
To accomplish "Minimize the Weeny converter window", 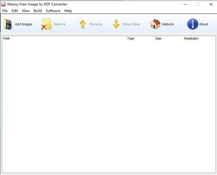I will click(185, 4).
